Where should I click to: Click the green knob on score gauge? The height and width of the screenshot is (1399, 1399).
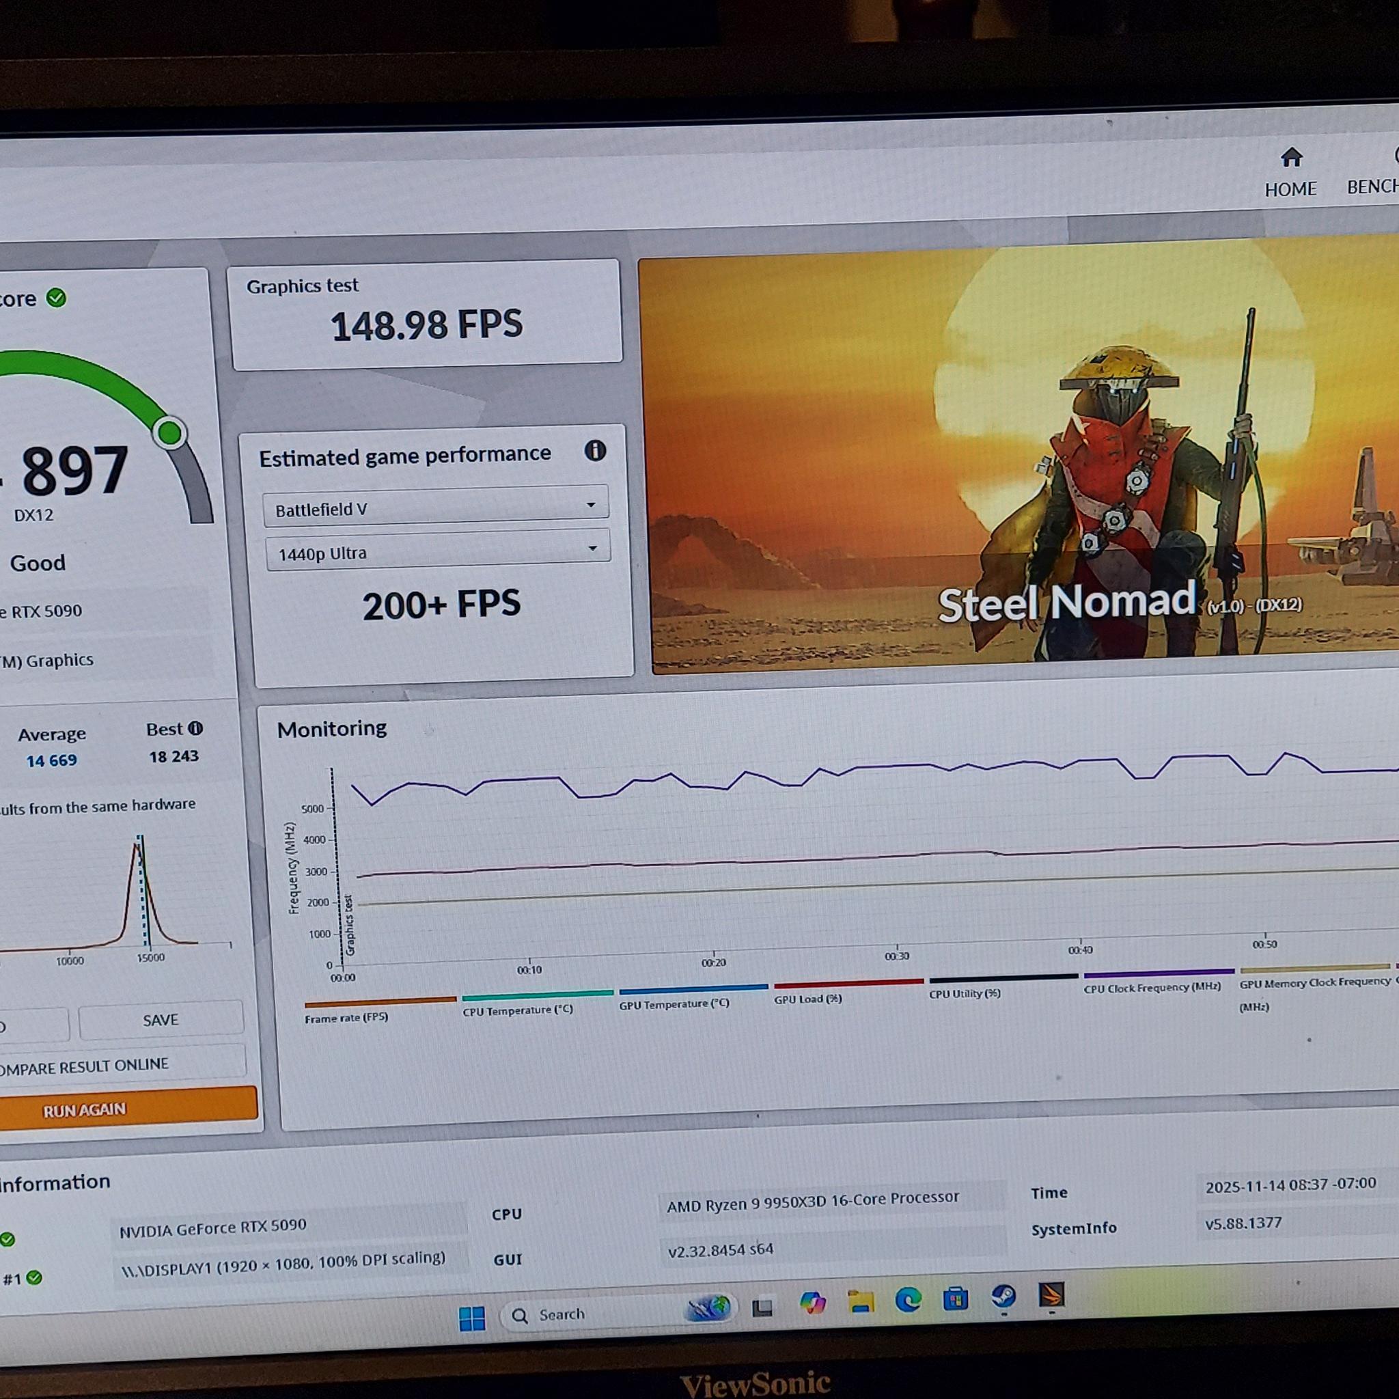[x=169, y=432]
